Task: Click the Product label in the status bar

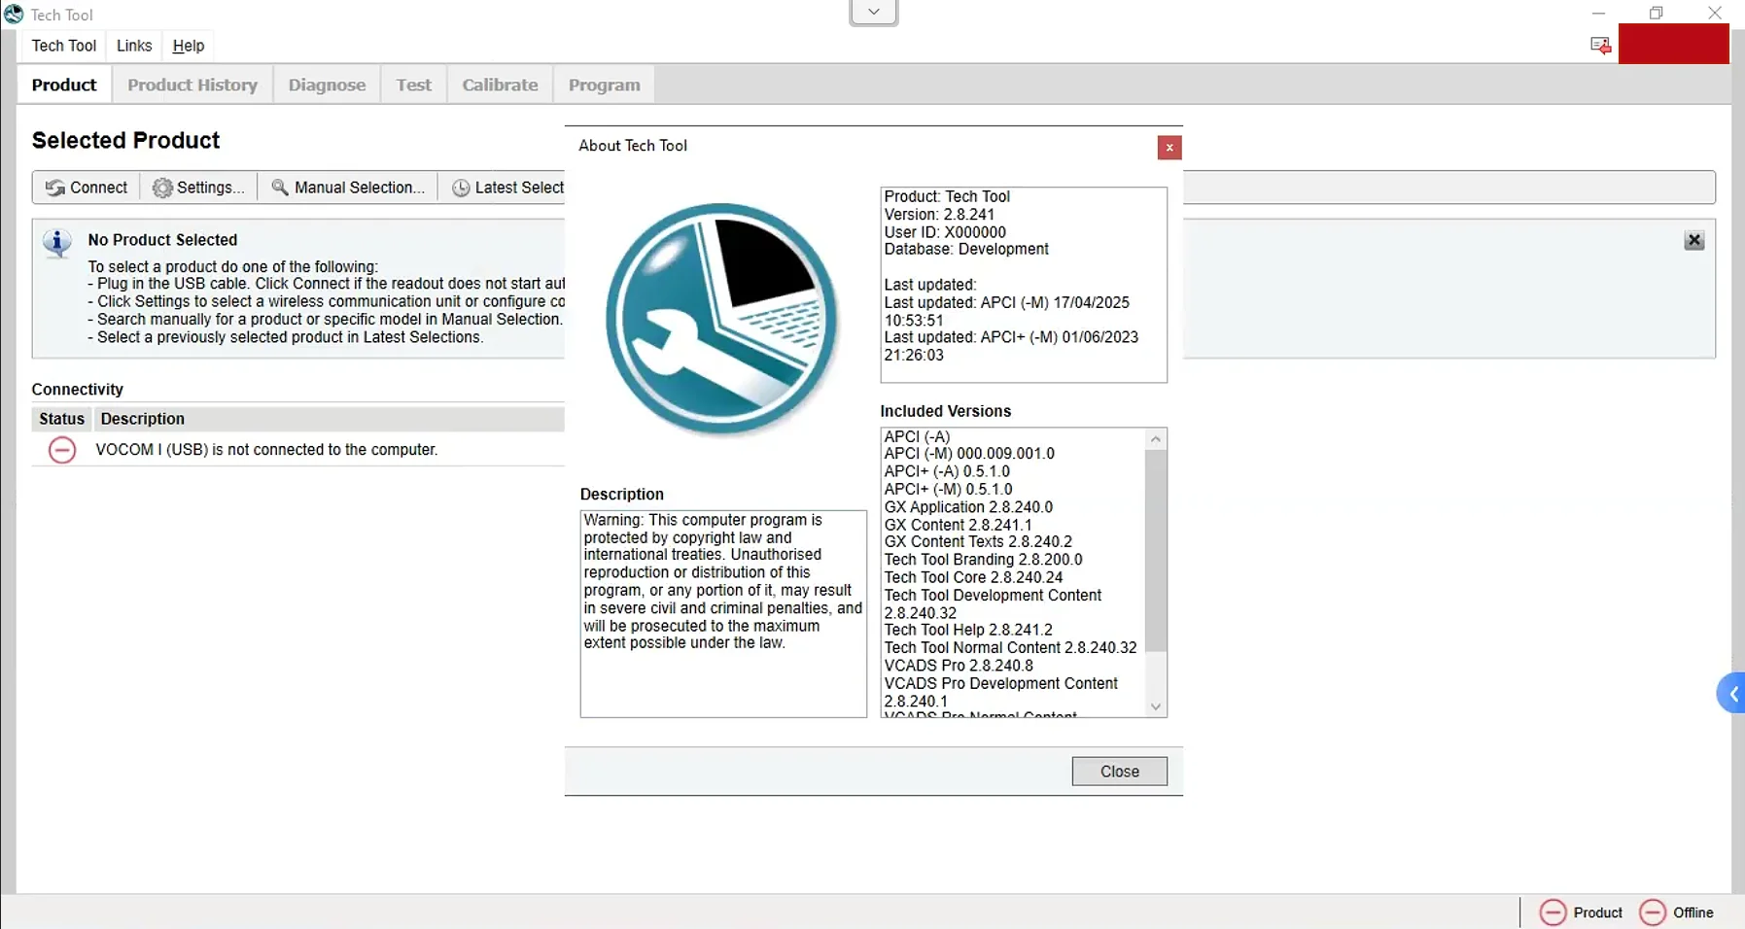Action: pyautogui.click(x=1598, y=912)
